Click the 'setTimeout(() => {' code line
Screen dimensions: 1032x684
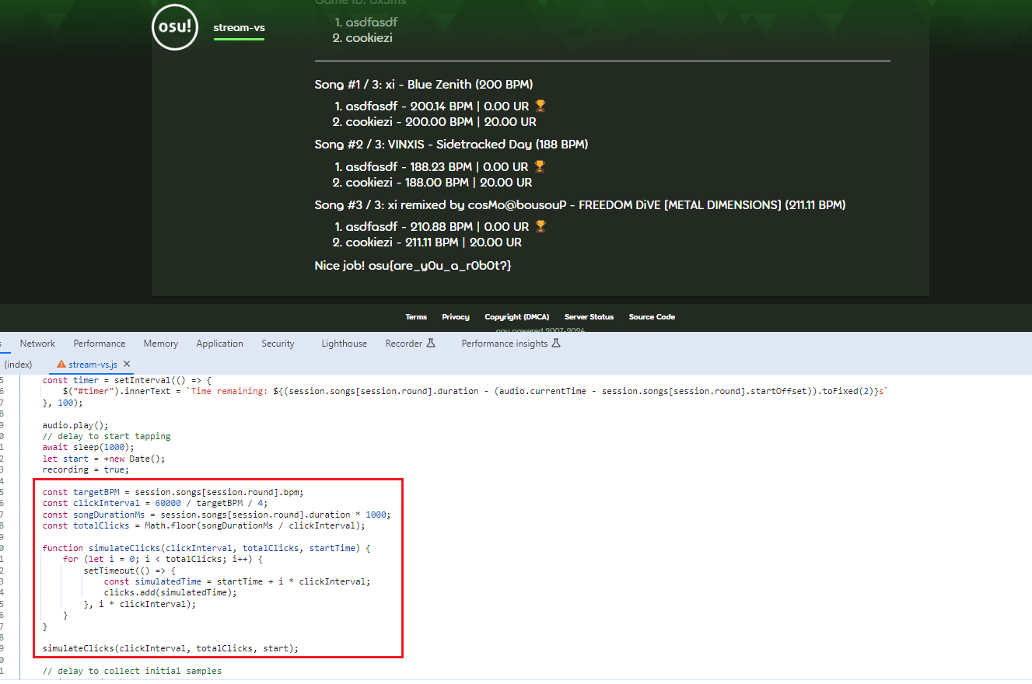(130, 571)
